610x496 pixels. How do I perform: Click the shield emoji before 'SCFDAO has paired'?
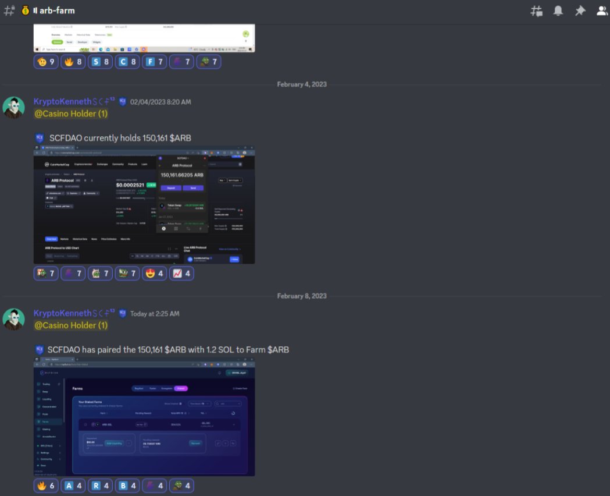coord(40,350)
